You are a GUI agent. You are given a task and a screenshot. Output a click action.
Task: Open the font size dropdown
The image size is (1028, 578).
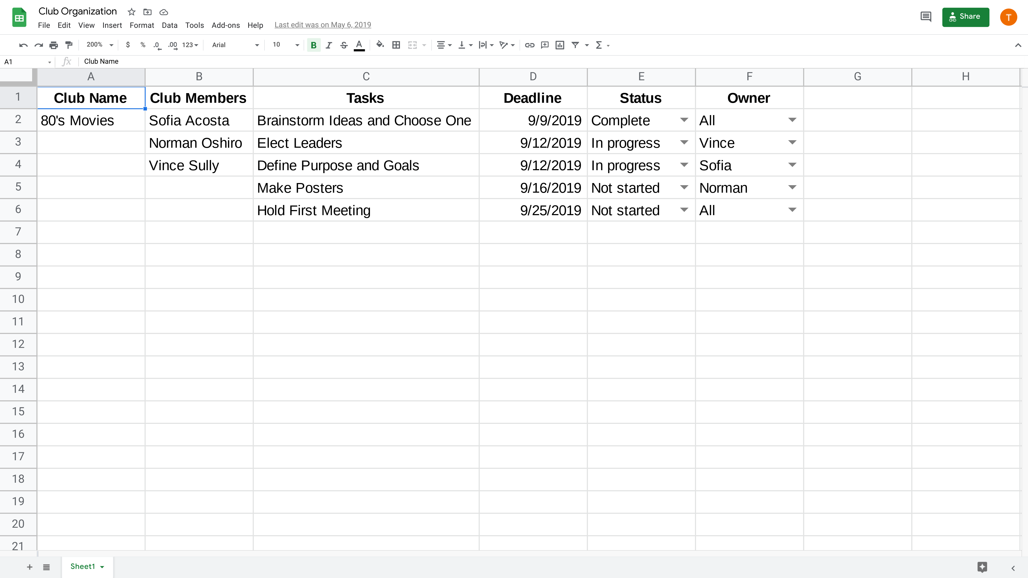(286, 45)
